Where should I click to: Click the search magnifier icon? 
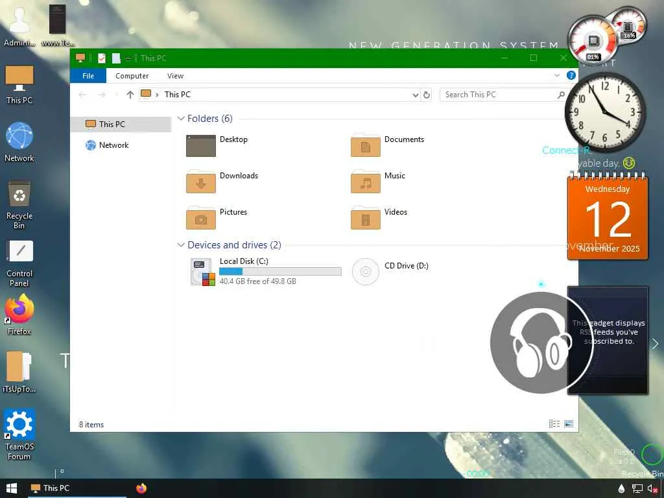[561, 95]
